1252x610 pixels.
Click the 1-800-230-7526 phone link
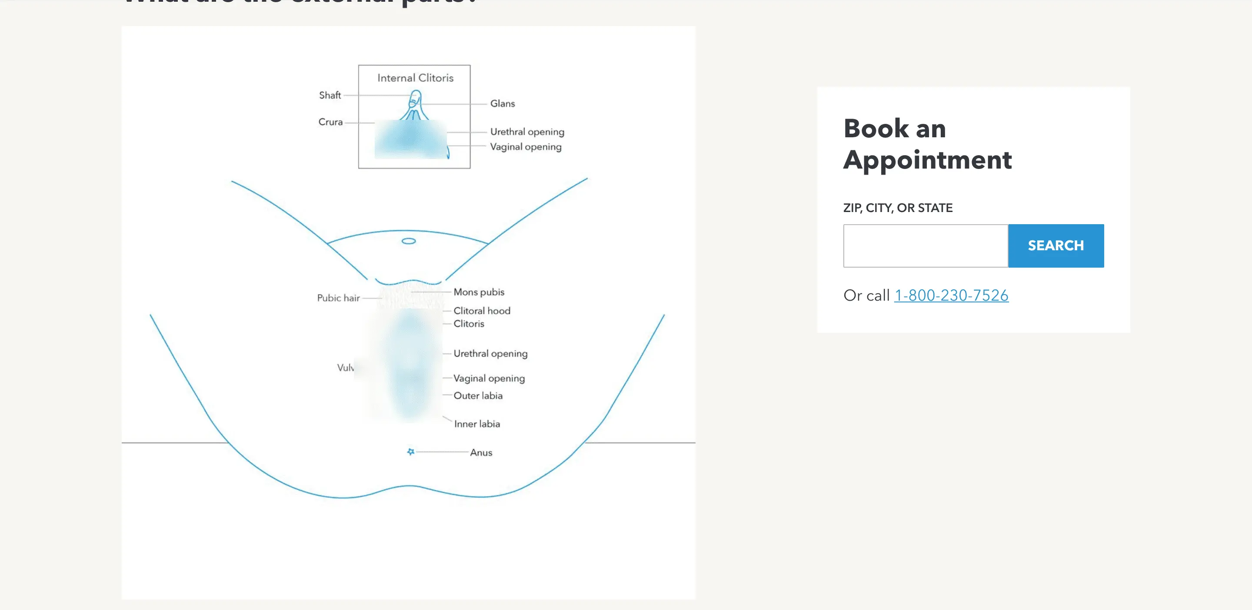(951, 295)
